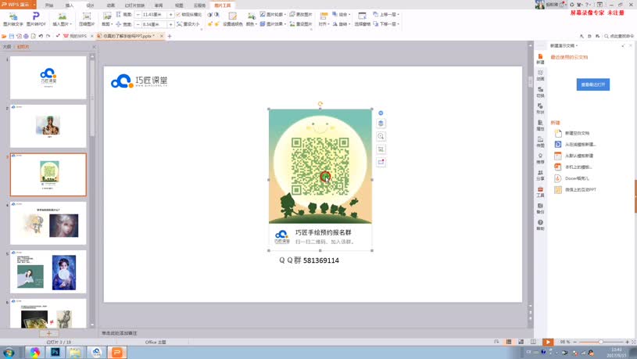Click the New (新建) icon in side strip

(x=540, y=59)
